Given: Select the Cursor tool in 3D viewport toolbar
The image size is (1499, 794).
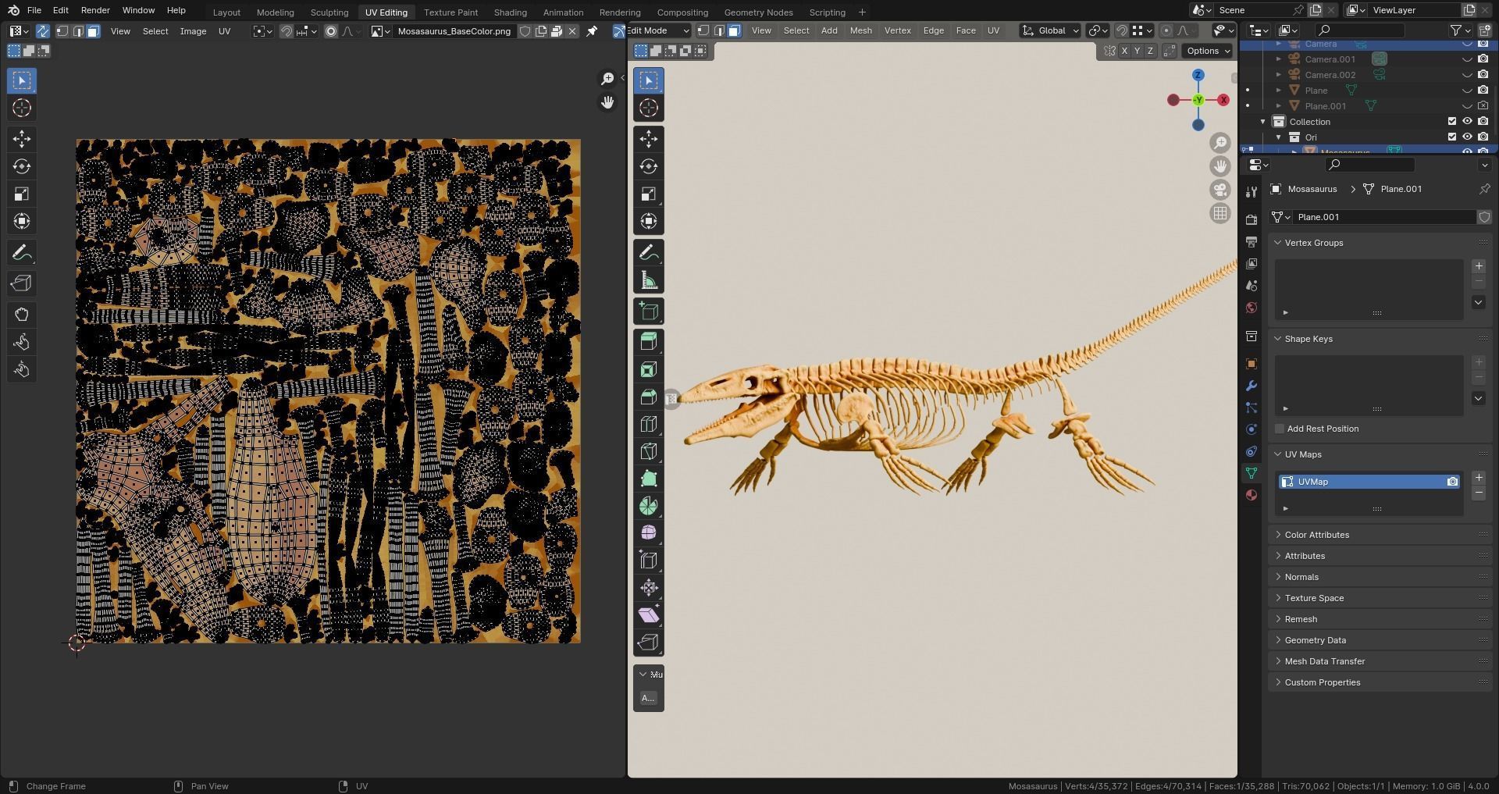Looking at the screenshot, I should point(649,108).
